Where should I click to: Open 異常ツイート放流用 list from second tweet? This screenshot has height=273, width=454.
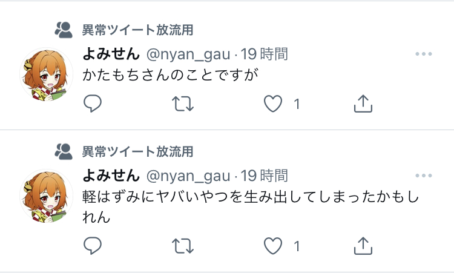[x=137, y=151]
